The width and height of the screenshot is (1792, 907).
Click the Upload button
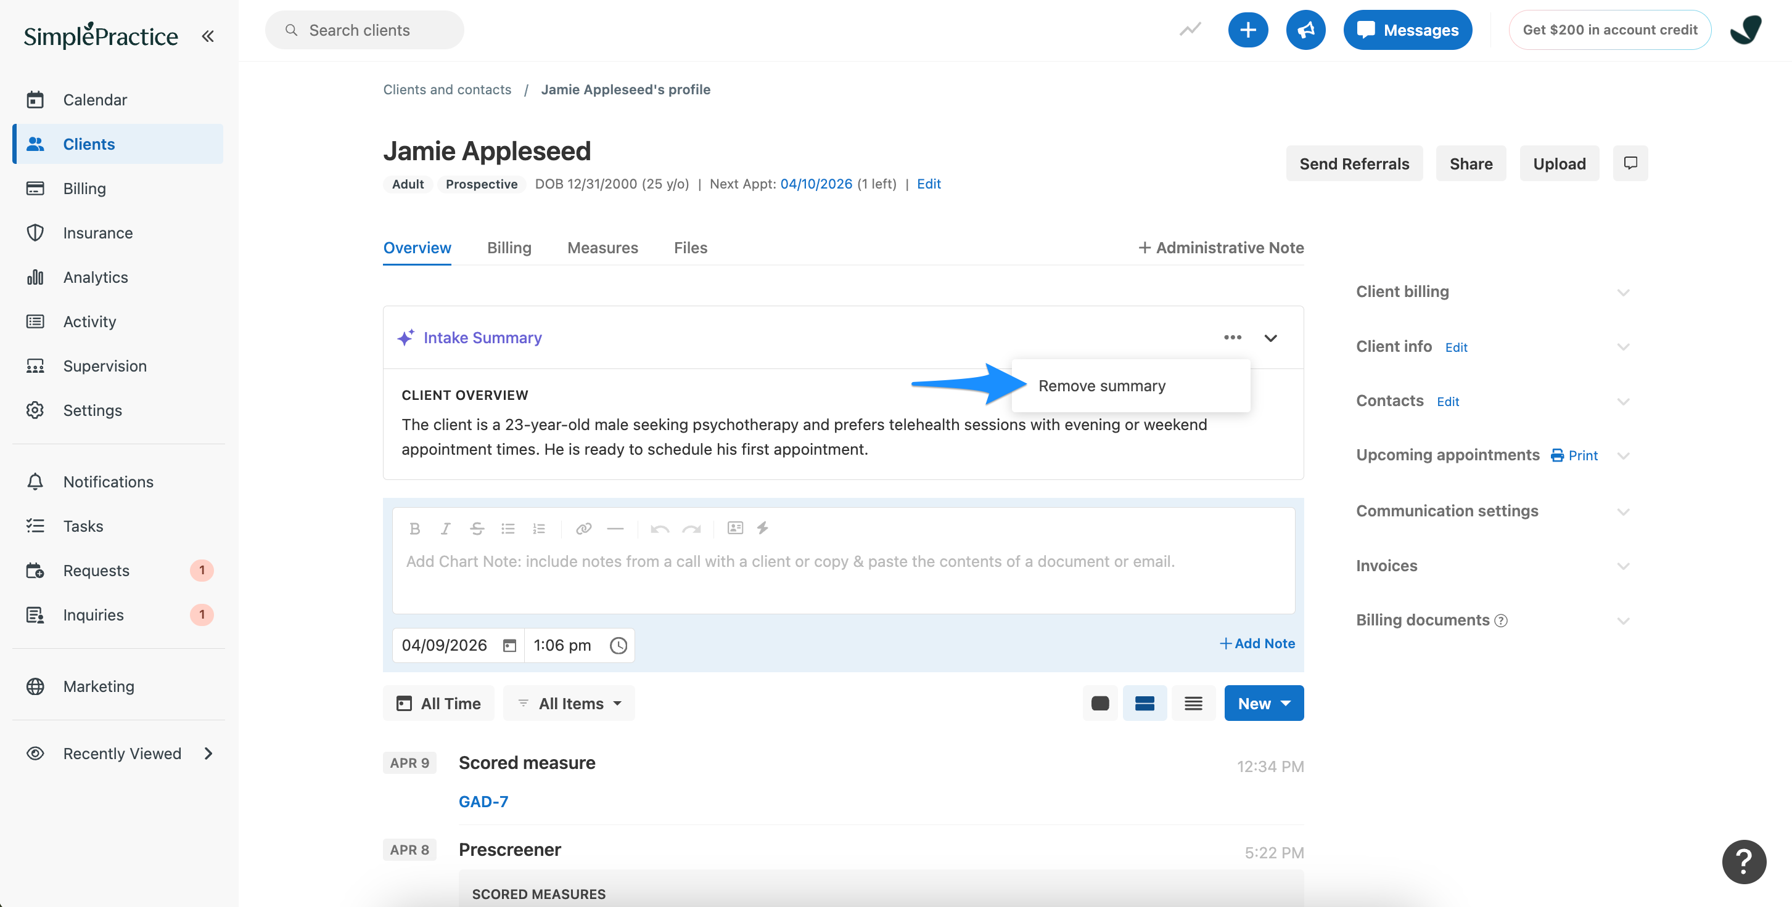pyautogui.click(x=1559, y=163)
